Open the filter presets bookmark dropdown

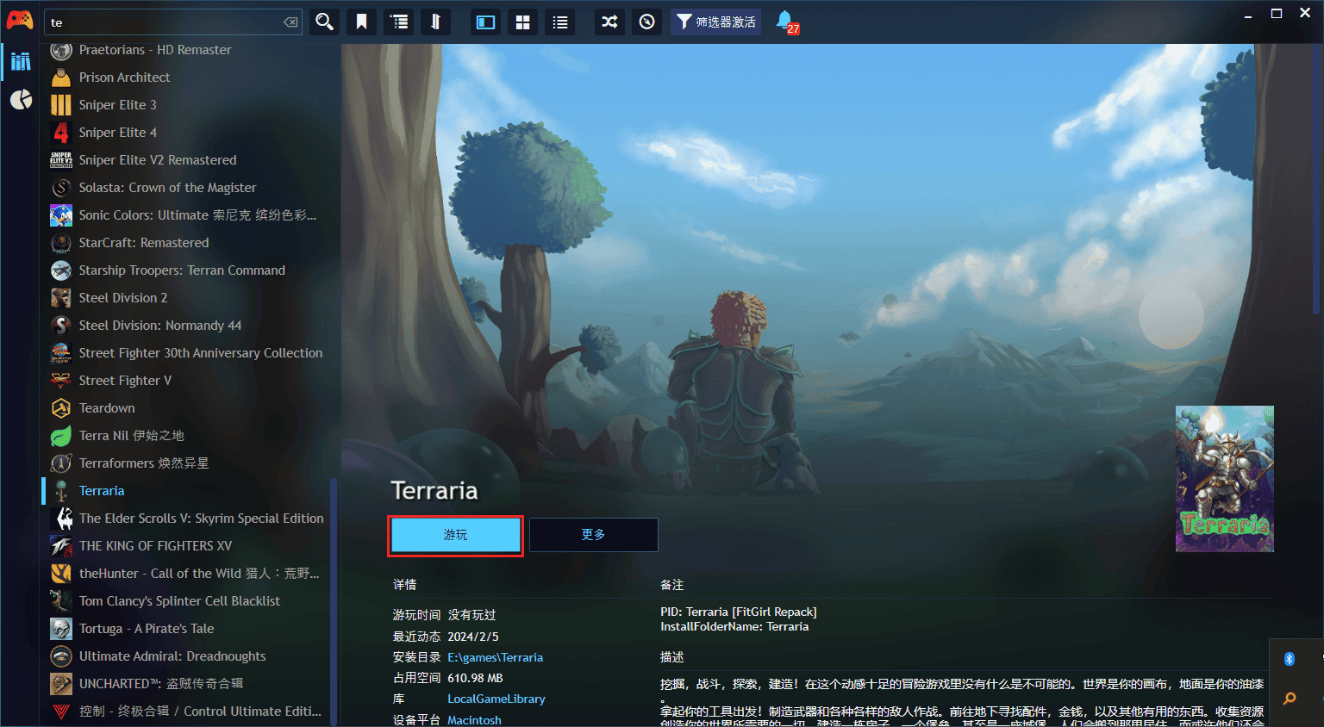(361, 22)
